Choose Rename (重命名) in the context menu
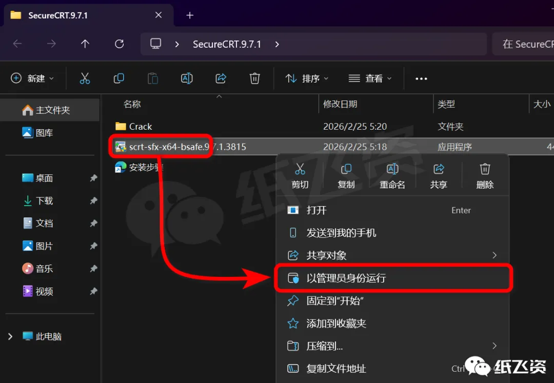Viewport: 554px width, 383px height. tap(392, 176)
